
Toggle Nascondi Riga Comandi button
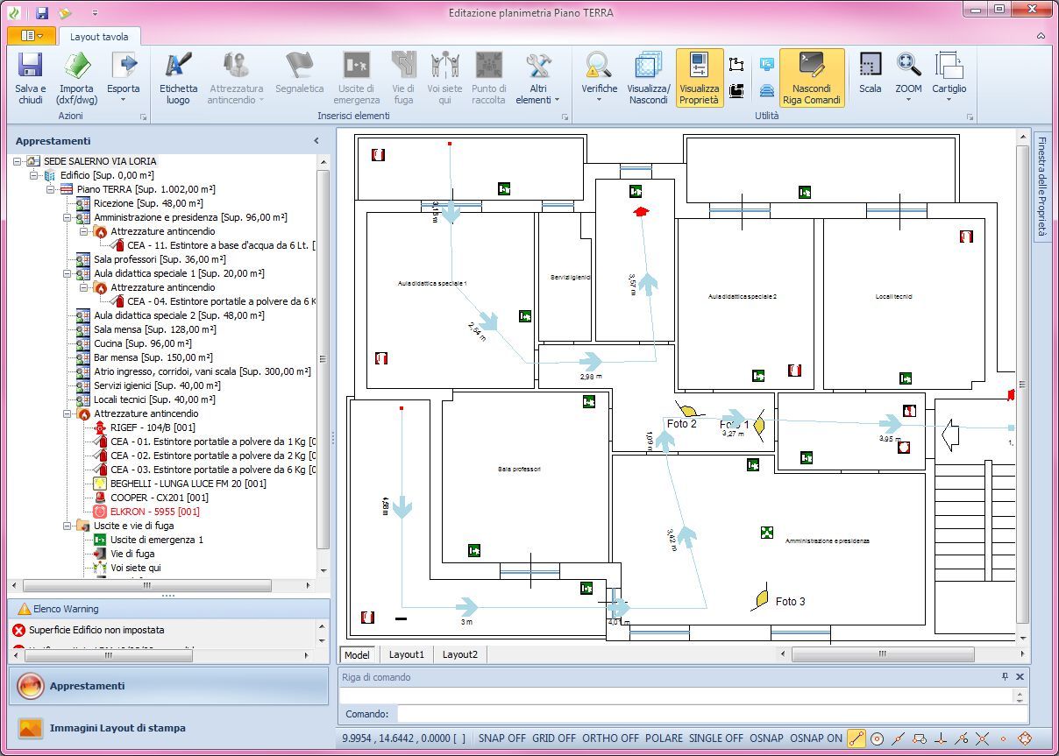(x=811, y=77)
